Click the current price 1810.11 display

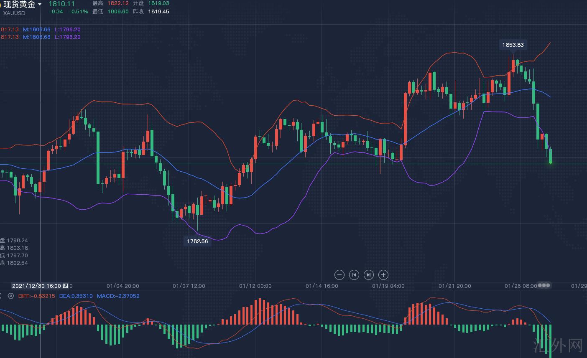pyautogui.click(x=61, y=4)
